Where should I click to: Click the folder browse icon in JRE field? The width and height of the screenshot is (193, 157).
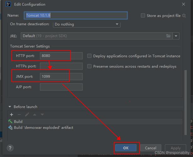pos(168,36)
